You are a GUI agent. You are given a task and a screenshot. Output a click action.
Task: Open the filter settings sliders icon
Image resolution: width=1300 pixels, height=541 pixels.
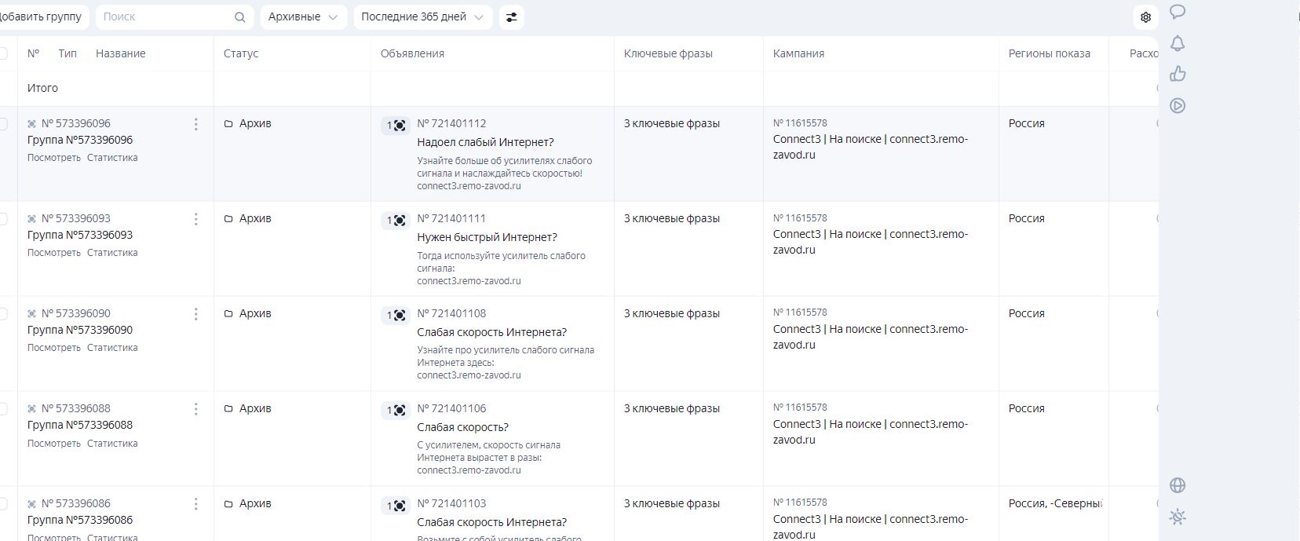pos(511,16)
